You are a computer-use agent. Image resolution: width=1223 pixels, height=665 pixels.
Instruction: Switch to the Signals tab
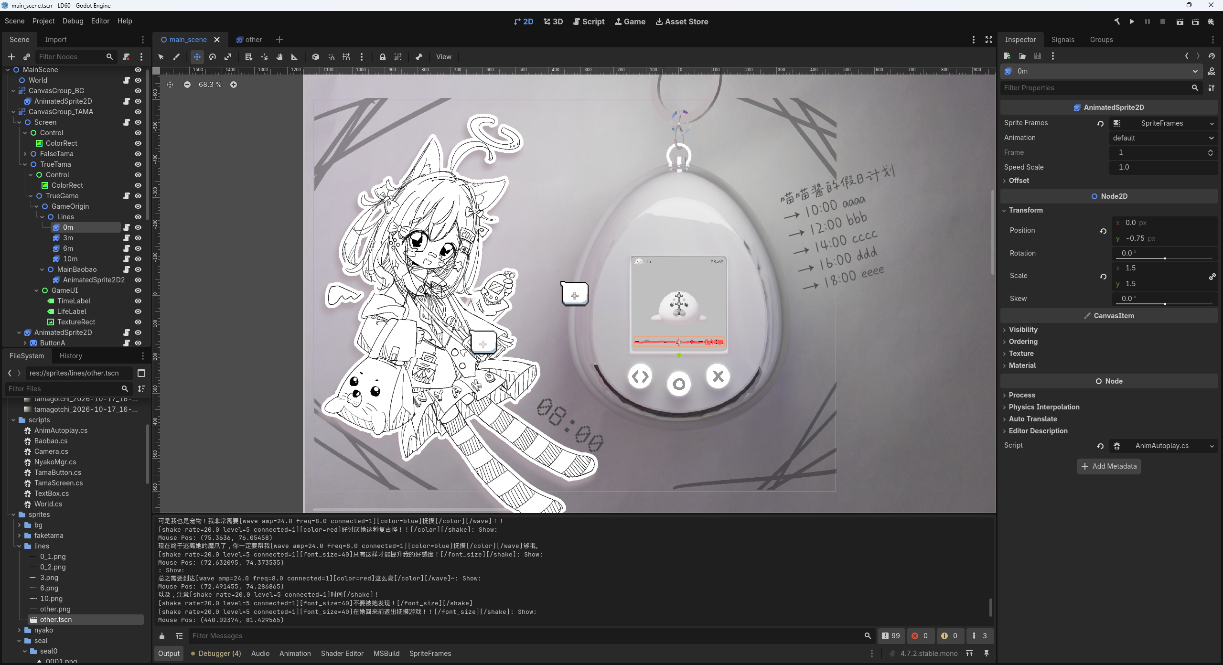tap(1062, 40)
